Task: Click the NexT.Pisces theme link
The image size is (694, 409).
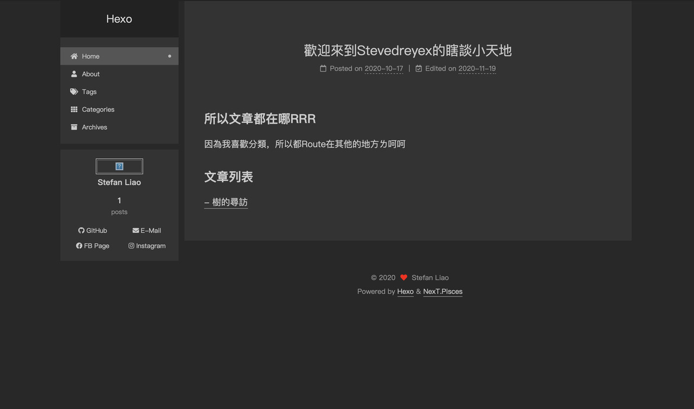Action: pyautogui.click(x=443, y=291)
